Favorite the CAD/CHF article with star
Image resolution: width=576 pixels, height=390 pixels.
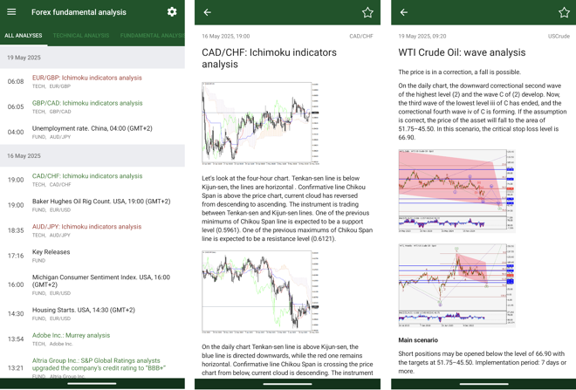pyautogui.click(x=367, y=12)
